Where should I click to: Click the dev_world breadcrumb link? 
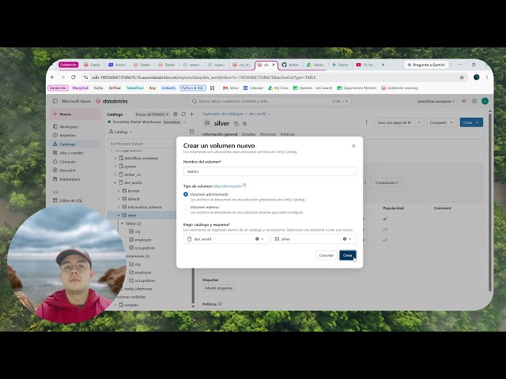click(x=257, y=114)
